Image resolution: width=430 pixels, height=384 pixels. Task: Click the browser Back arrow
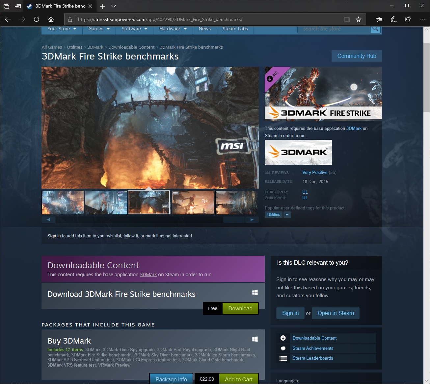[x=8, y=19]
